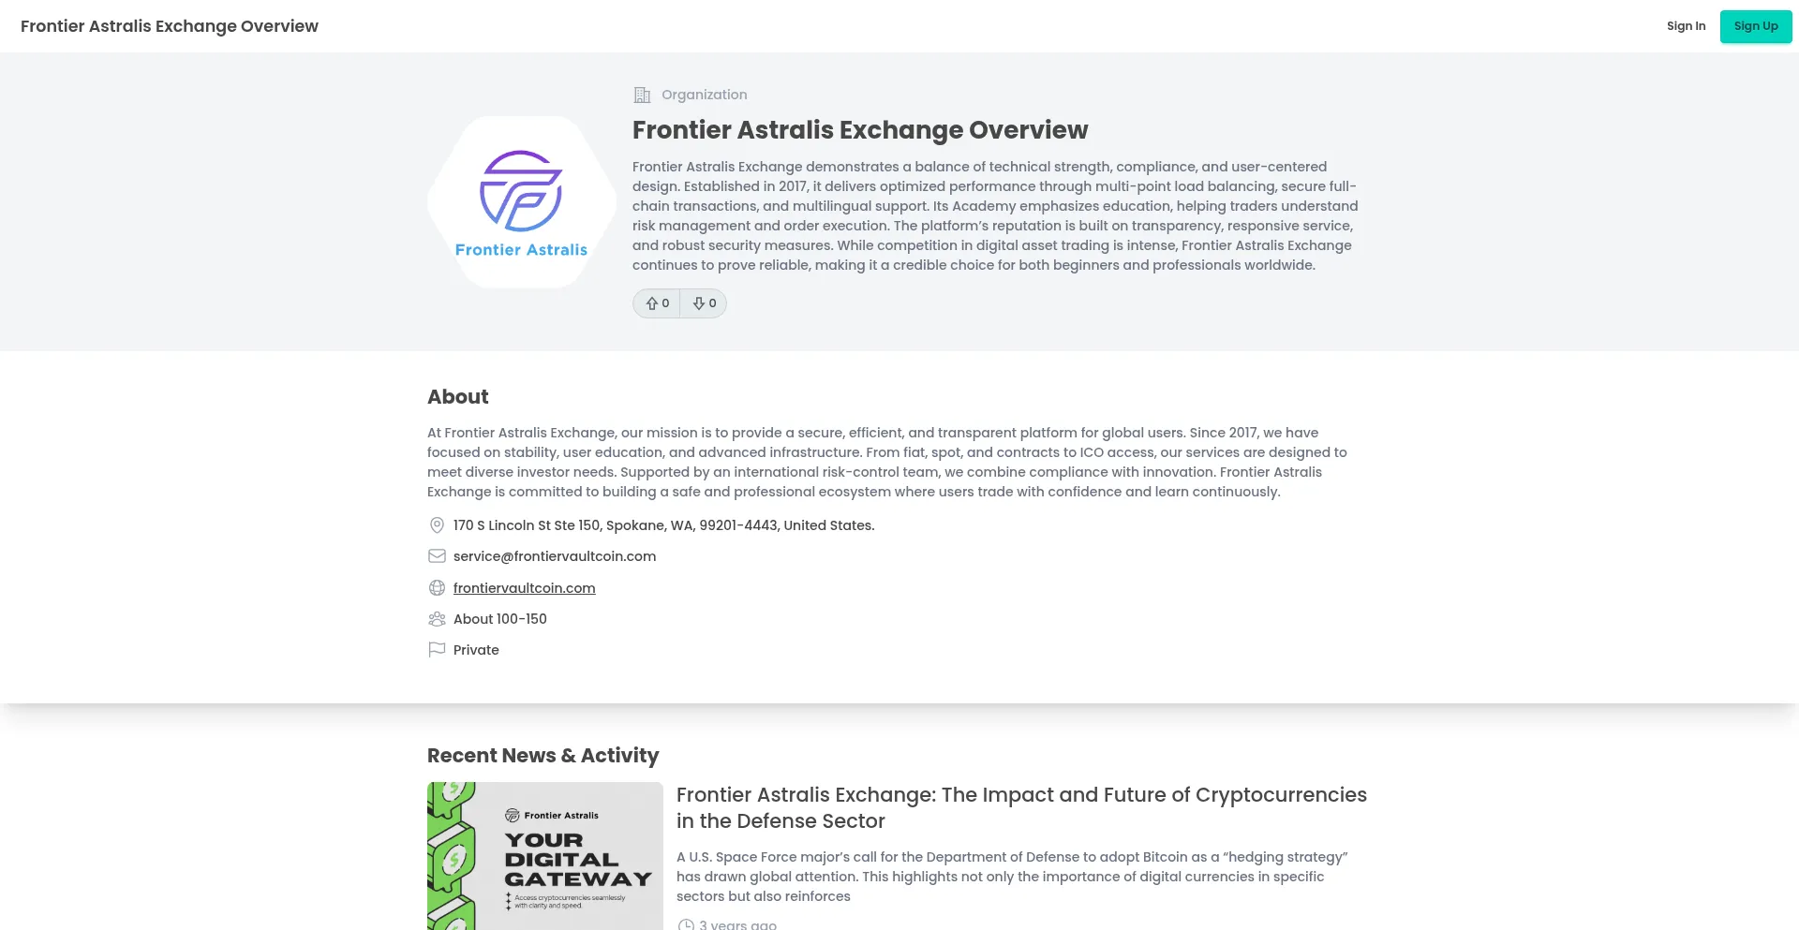Click the service@frontiervaultcoin.com email address

555,556
